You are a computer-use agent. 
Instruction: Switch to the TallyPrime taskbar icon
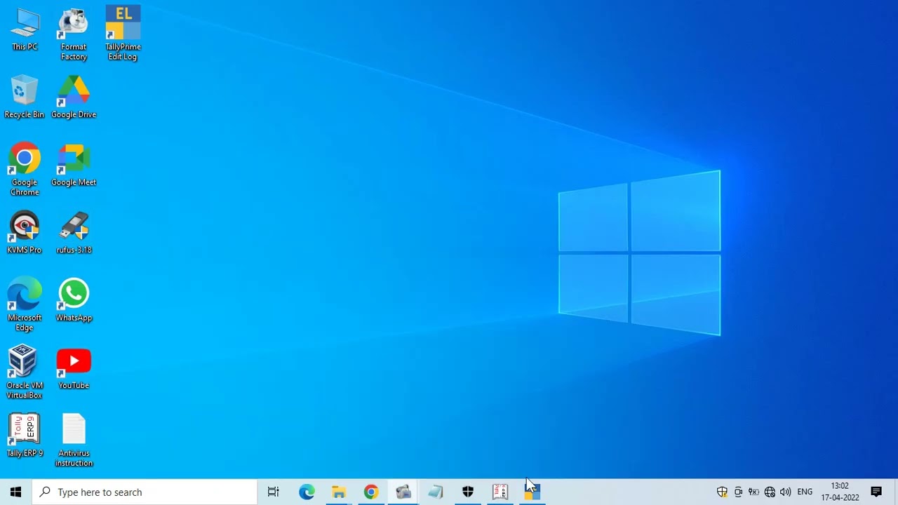532,492
